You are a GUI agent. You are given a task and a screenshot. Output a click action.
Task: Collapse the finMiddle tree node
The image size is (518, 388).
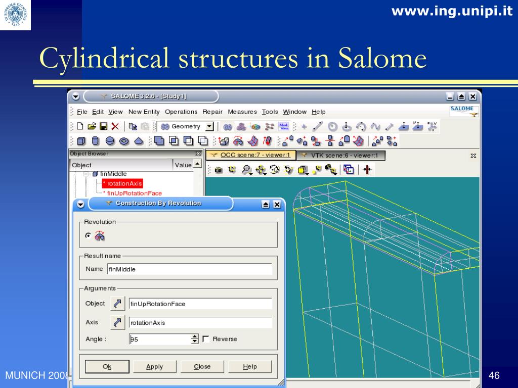click(86, 174)
